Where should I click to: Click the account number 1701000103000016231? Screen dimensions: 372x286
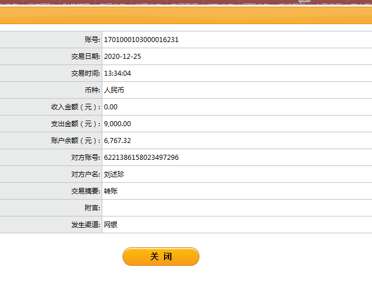141,40
